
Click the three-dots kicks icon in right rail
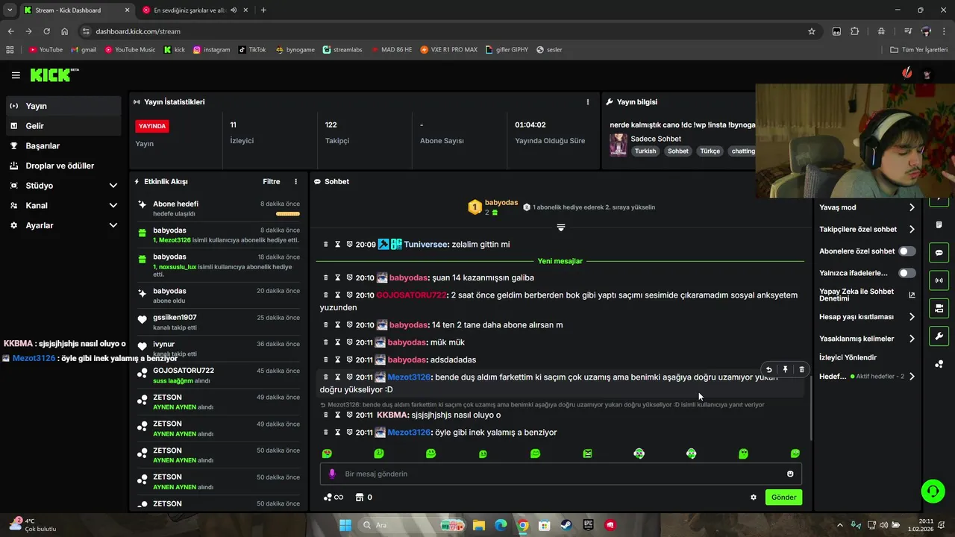click(939, 364)
